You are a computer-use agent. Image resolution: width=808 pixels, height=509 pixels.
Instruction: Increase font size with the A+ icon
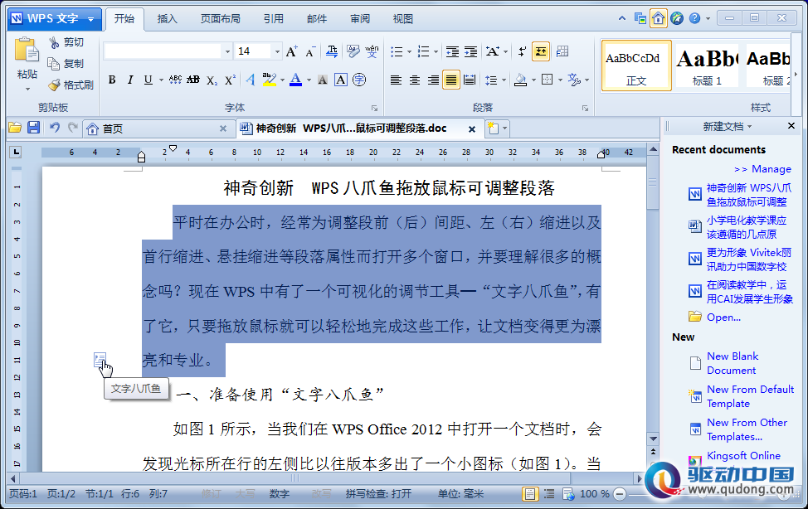point(291,51)
